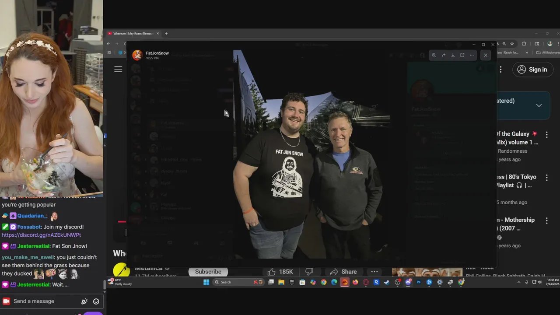Subscribe to the Metallica channel
Viewport: 560px width, 315px height.
pyautogui.click(x=208, y=272)
